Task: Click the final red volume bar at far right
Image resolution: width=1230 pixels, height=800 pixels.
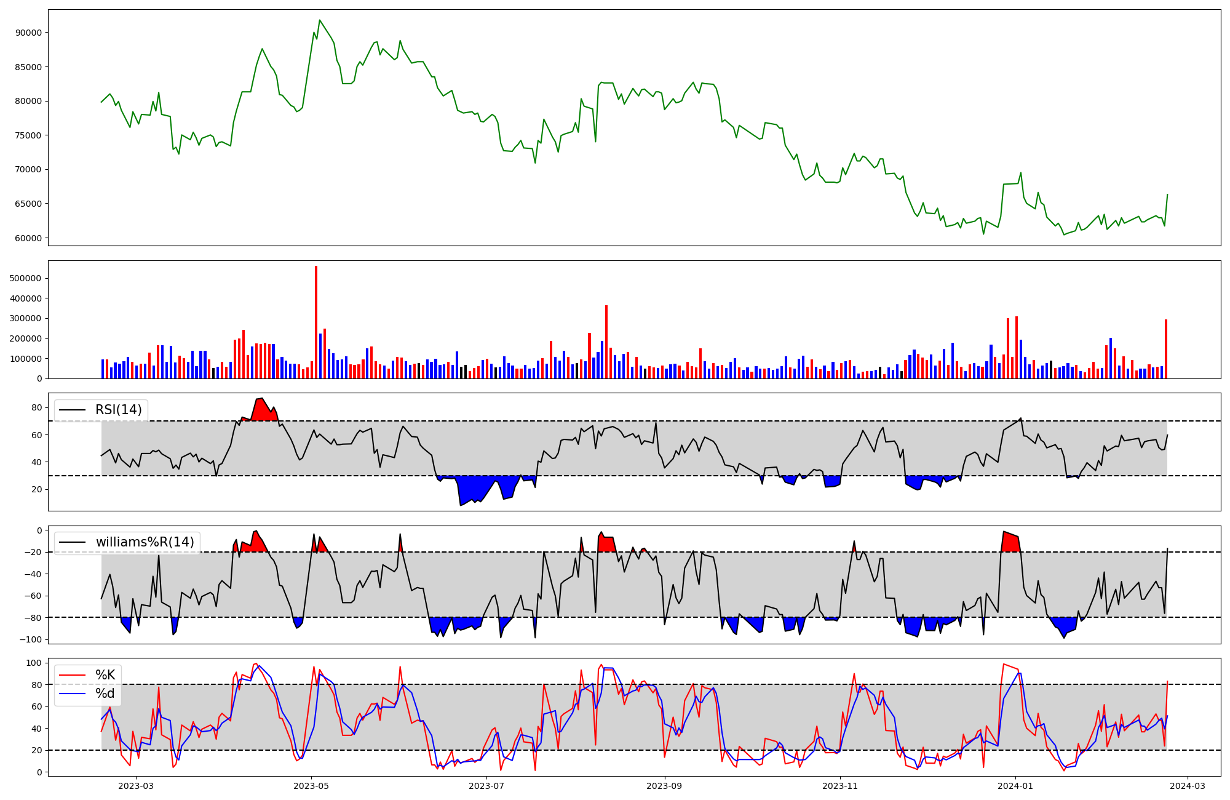Action: [1165, 349]
